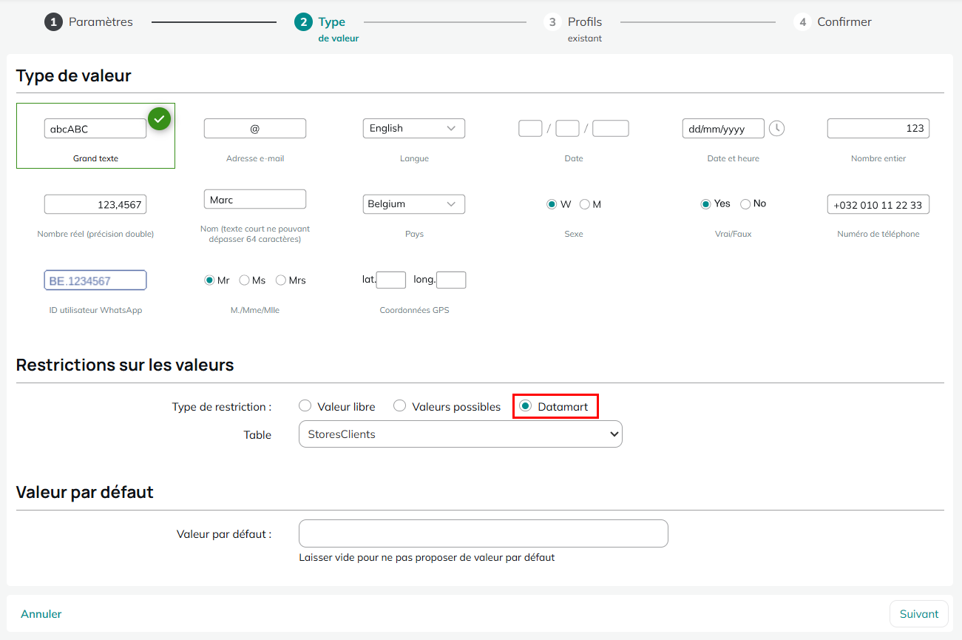Image resolution: width=962 pixels, height=640 pixels.
Task: Click the Numéro de téléphone label
Action: click(878, 234)
